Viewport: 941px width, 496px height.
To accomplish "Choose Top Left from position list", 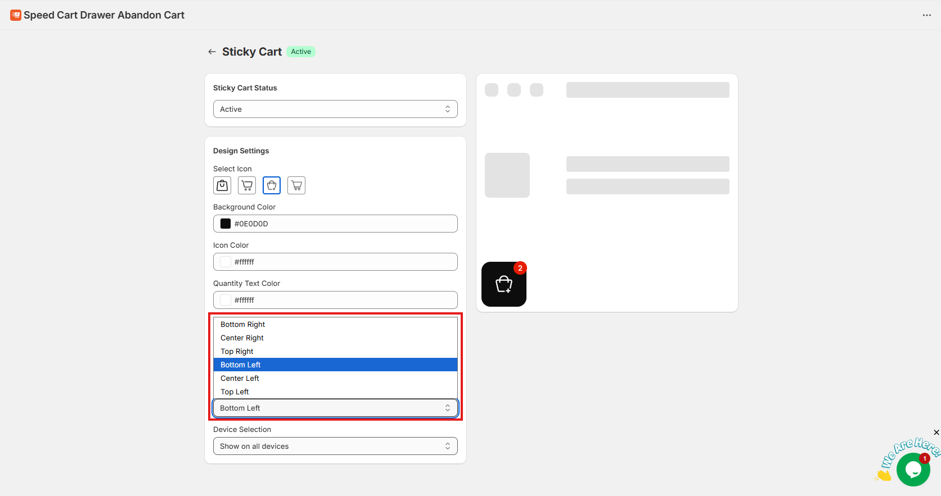I will point(235,392).
